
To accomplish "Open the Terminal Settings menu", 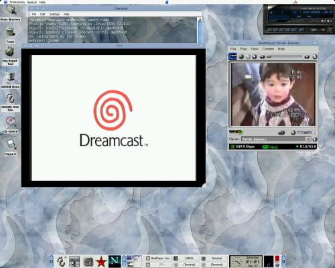I will [54, 14].
